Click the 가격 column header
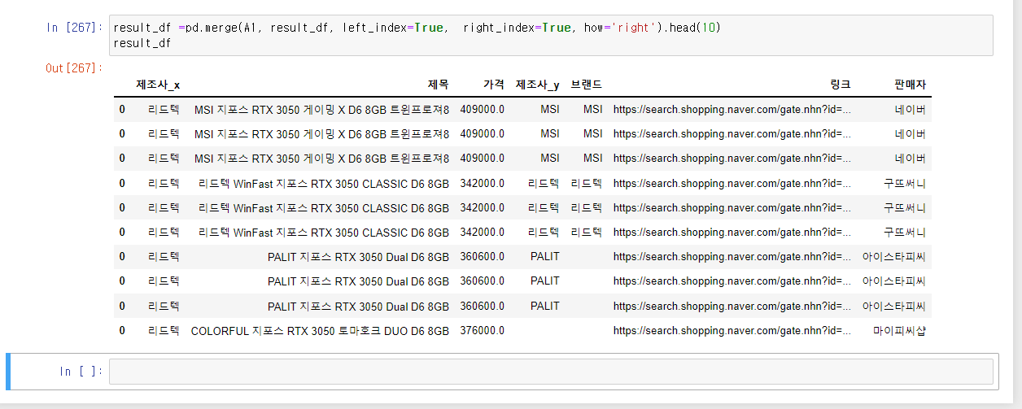The width and height of the screenshot is (1022, 409). (493, 84)
